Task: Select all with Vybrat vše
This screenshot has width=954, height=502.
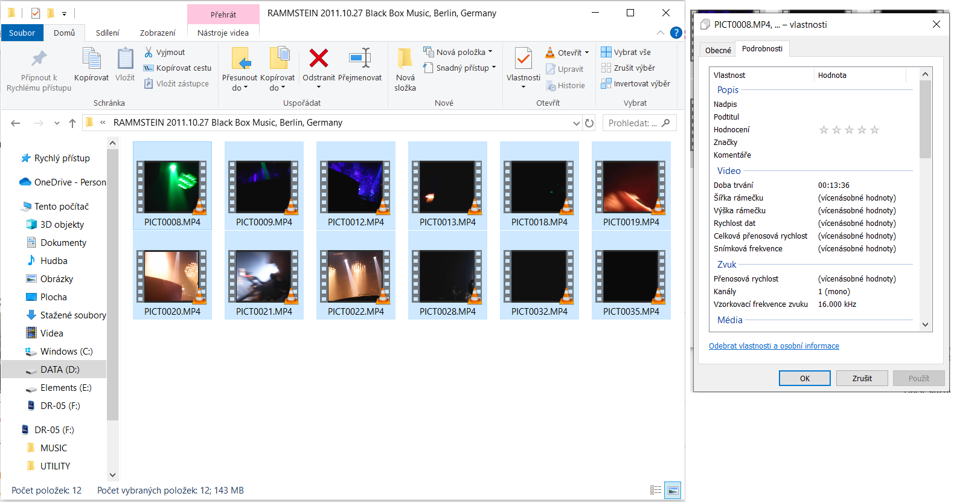Action: click(626, 53)
